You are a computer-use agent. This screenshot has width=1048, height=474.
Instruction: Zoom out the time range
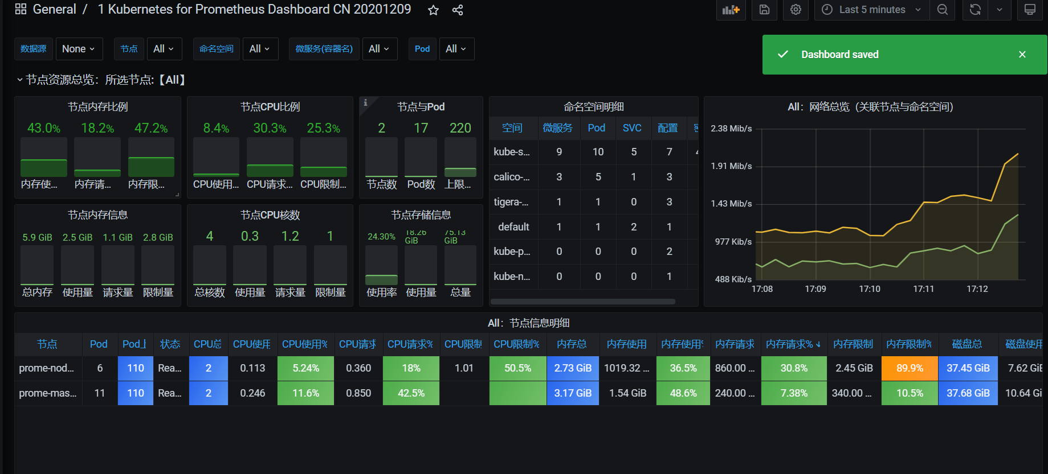(x=943, y=10)
